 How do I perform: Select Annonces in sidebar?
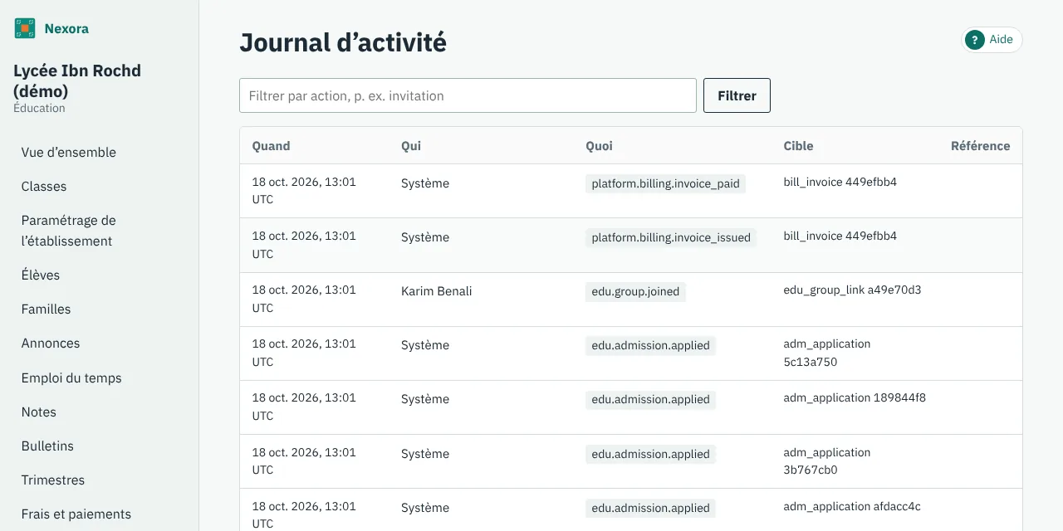(51, 343)
